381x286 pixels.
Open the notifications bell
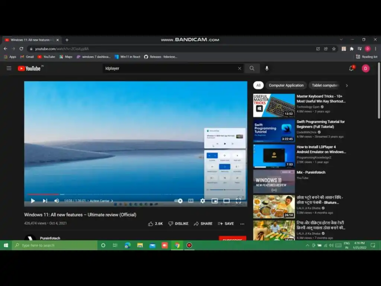[x=351, y=69]
